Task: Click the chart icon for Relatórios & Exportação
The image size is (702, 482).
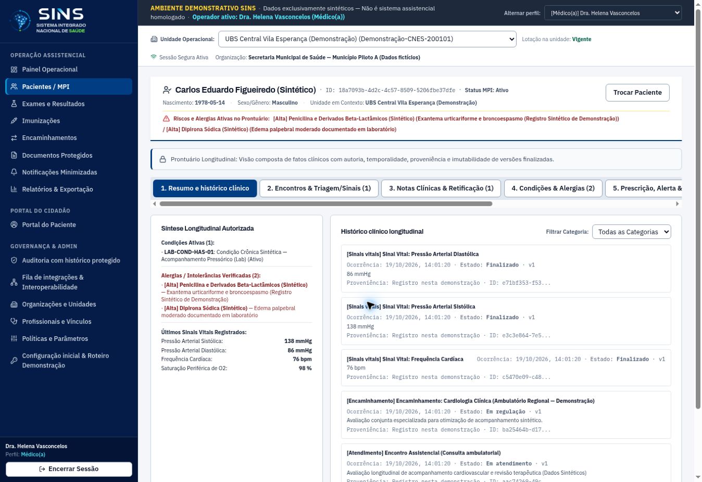Action: pyautogui.click(x=14, y=189)
